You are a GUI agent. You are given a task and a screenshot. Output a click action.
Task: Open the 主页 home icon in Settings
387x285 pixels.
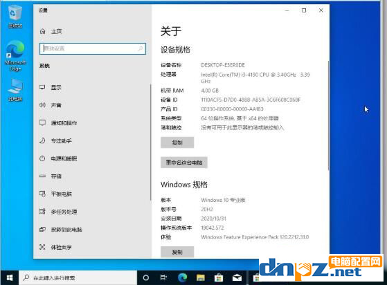tap(43, 31)
